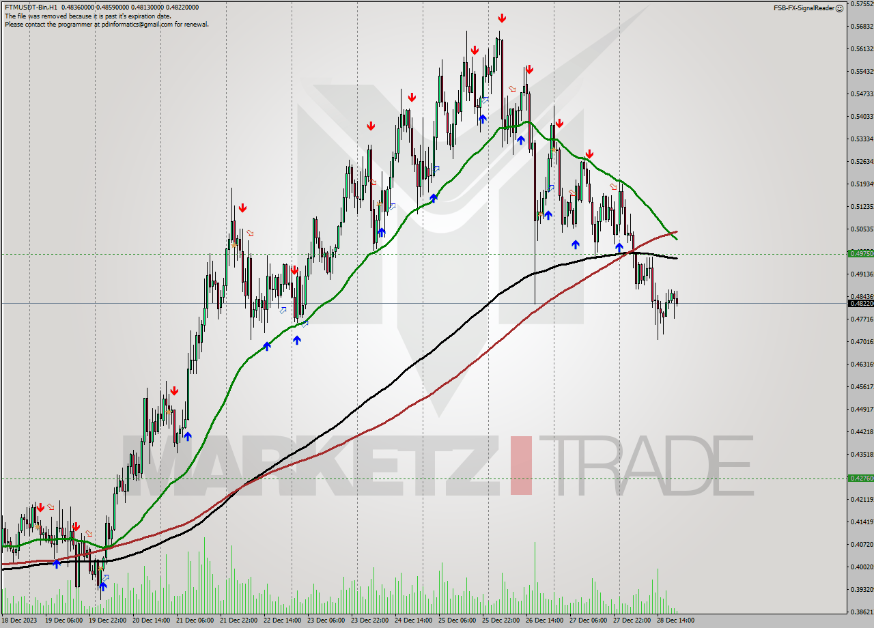Click the green 0.4276 price level label

860,478
